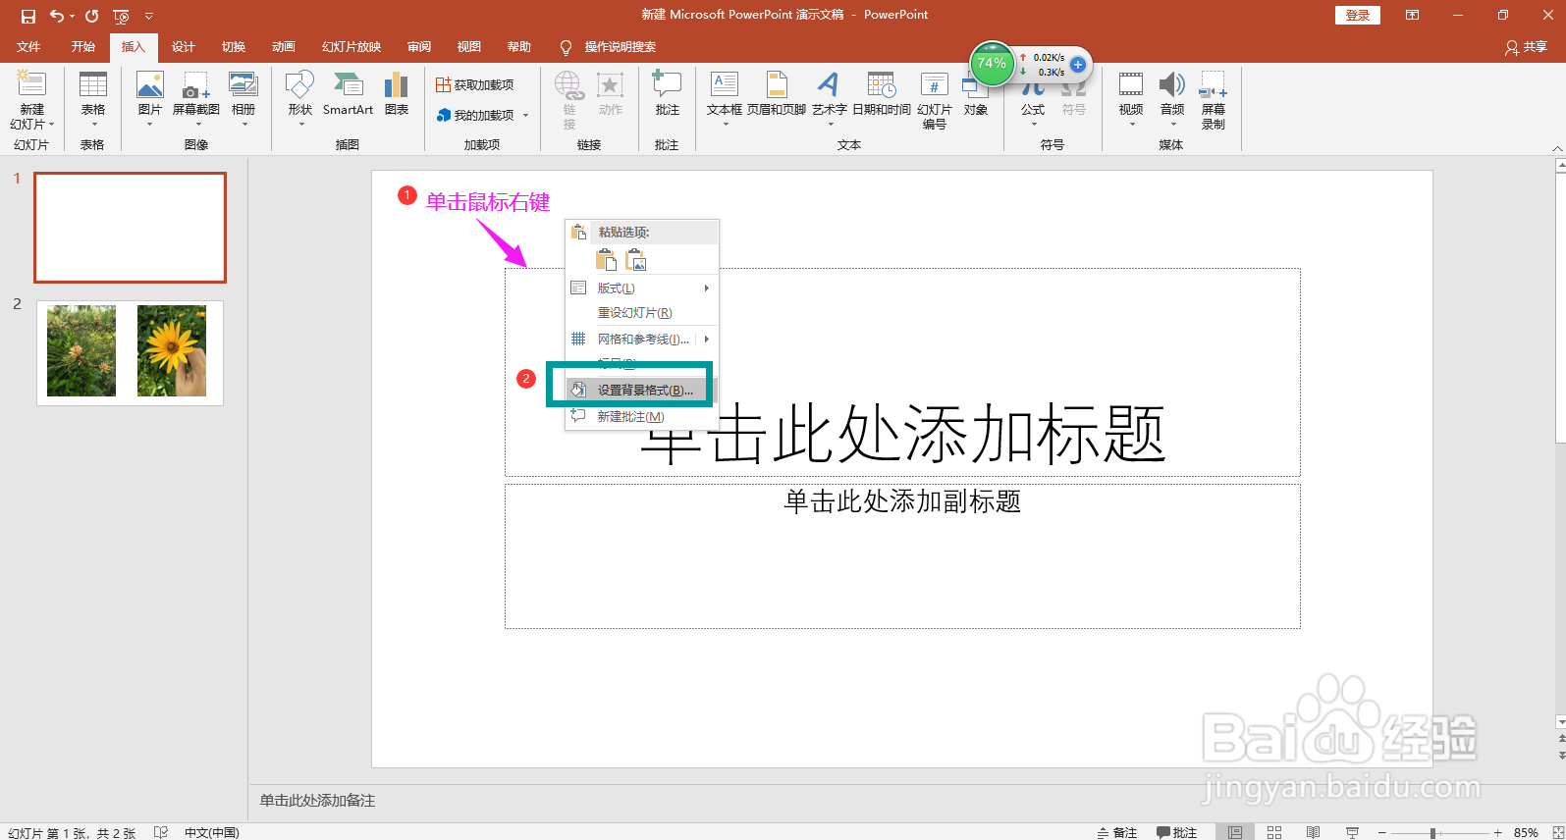The image size is (1566, 840).
Task: Click the Redo repeat icon
Action: point(91,16)
